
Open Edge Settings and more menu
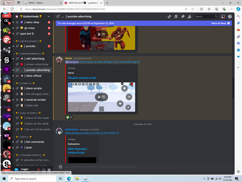[x=231, y=9]
